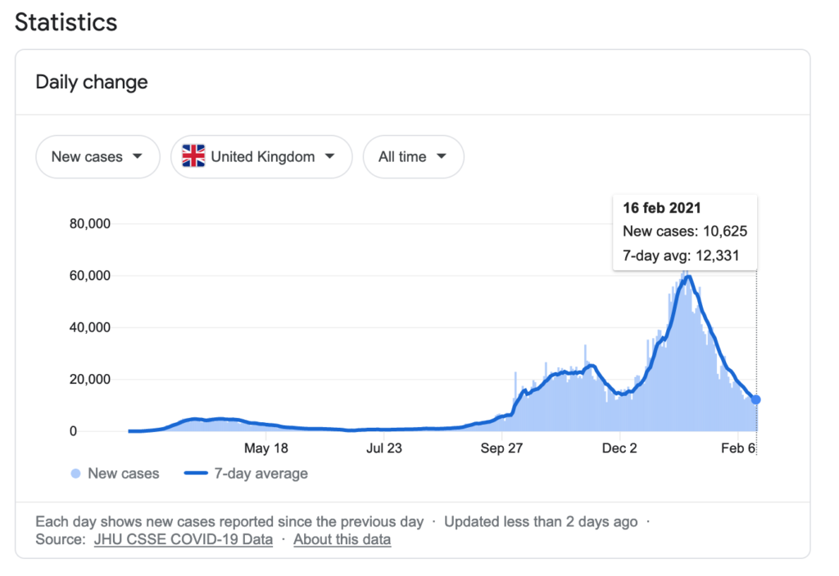Select the May 18 x-axis label
The image size is (839, 576).
pyautogui.click(x=266, y=448)
